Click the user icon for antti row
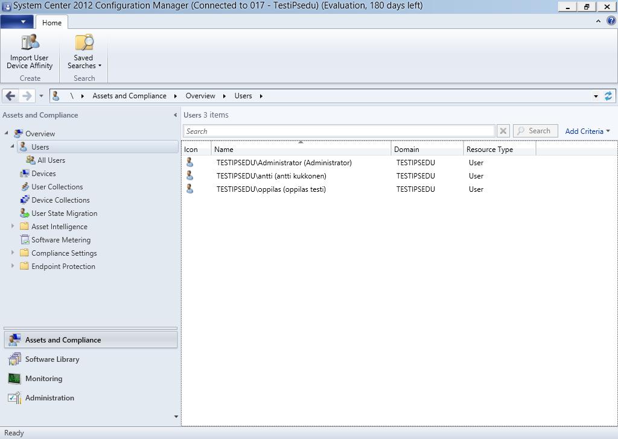Image resolution: width=618 pixels, height=439 pixels. point(190,175)
